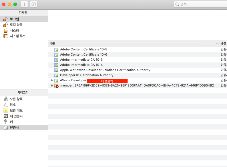Select Adobe Intermediate CA 10-4 row
227x167 pixels.
coord(138,65)
